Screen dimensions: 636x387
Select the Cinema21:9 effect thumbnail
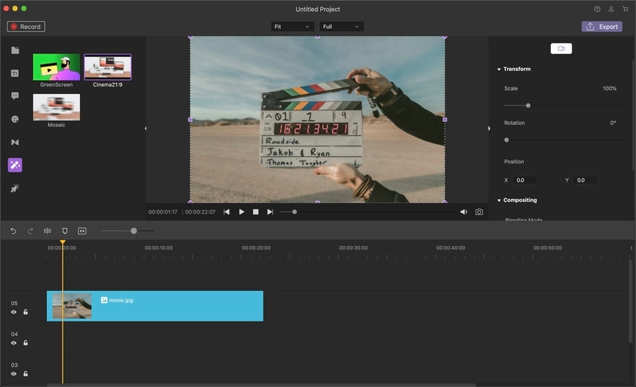coord(108,66)
